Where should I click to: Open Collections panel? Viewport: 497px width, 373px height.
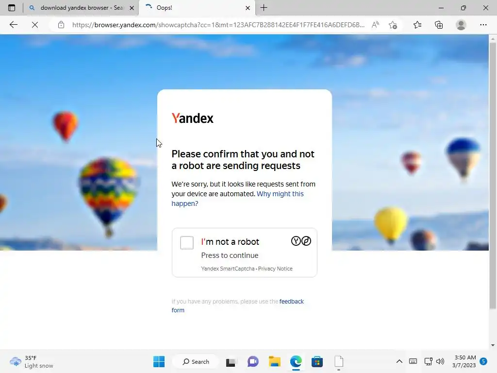439,25
